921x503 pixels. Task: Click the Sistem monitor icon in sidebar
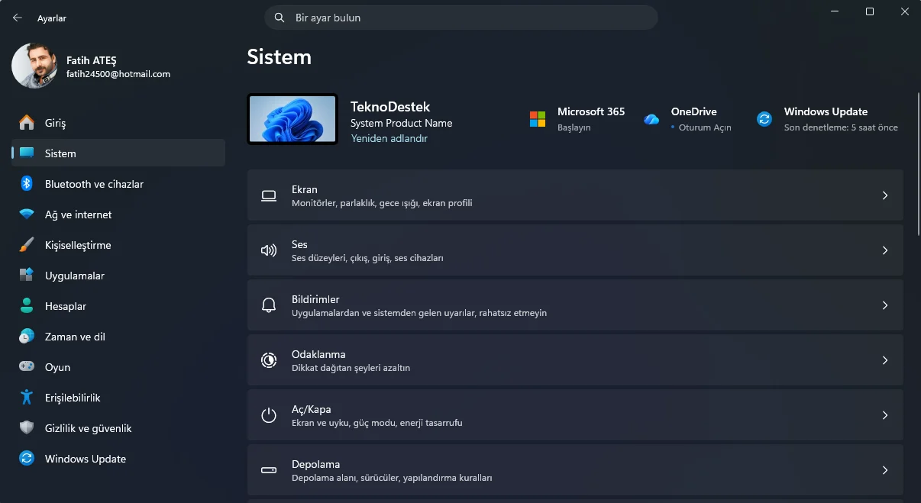click(27, 153)
